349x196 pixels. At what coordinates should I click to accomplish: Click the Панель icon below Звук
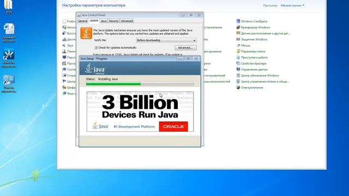point(64,51)
